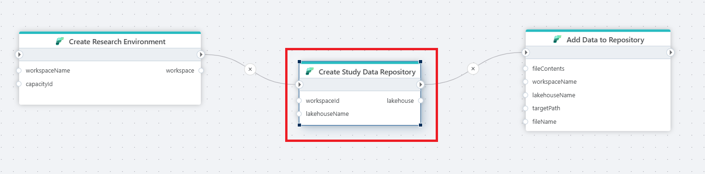This screenshot has width=705, height=174.
Task: Click lakehouseName port on Add Data to Repository
Action: [x=526, y=95]
